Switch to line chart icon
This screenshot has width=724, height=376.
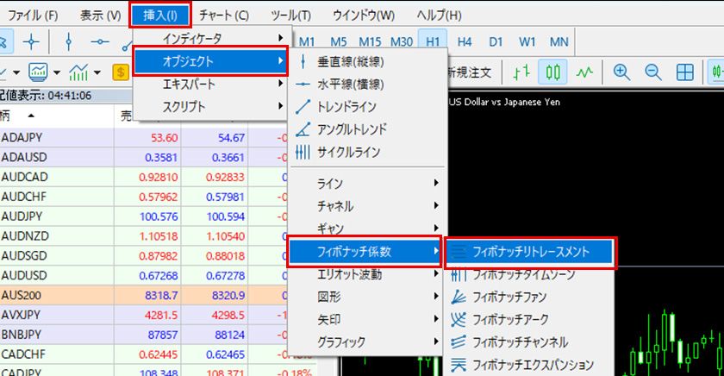point(586,72)
